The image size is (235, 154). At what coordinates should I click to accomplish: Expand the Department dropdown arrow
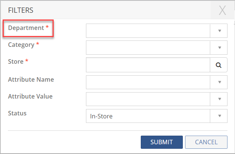[220, 31]
